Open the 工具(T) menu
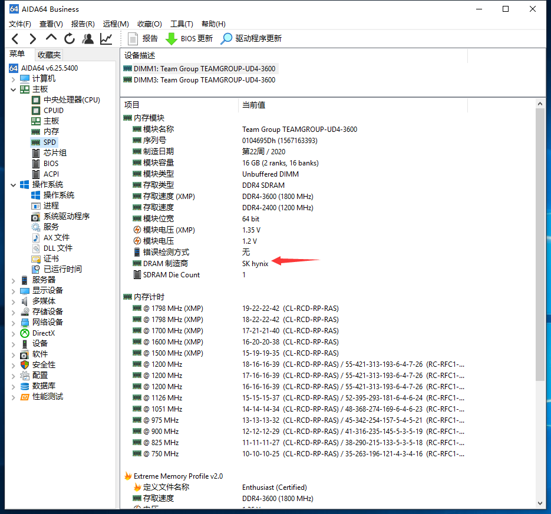 182,24
